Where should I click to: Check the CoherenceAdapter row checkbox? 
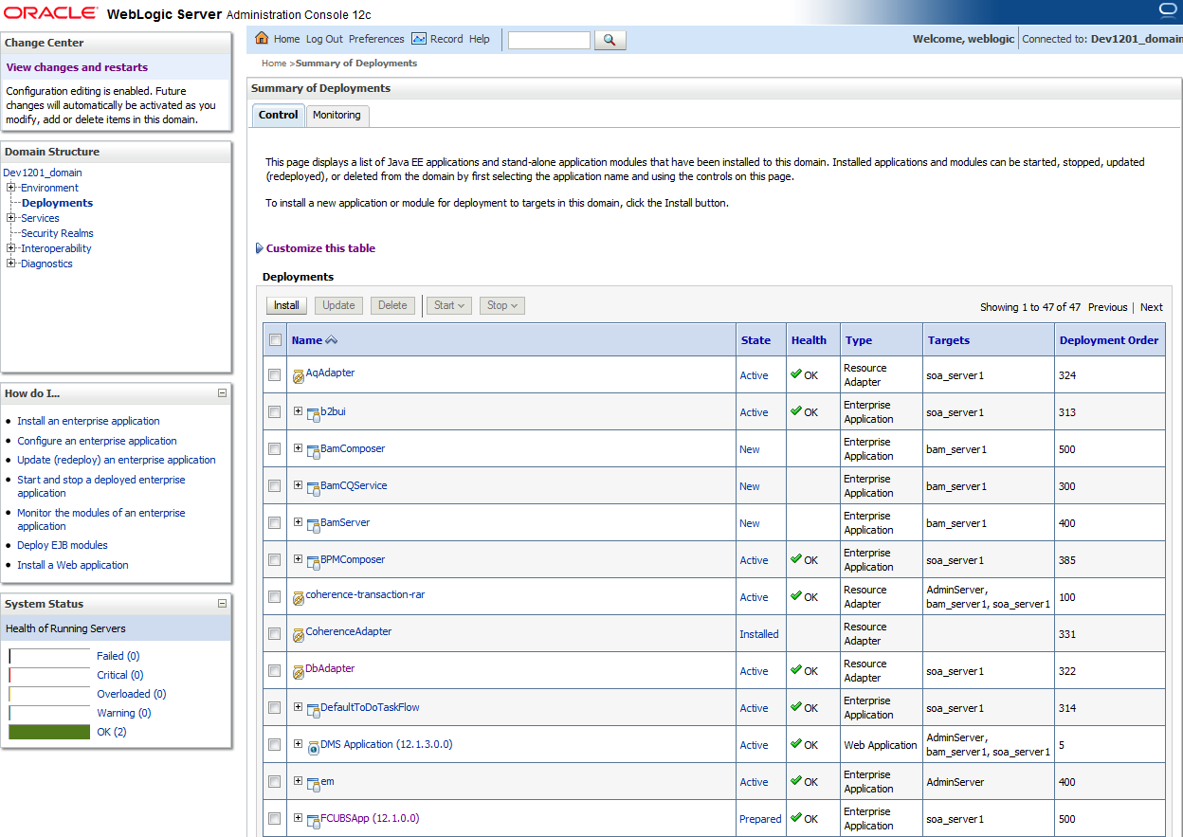275,634
